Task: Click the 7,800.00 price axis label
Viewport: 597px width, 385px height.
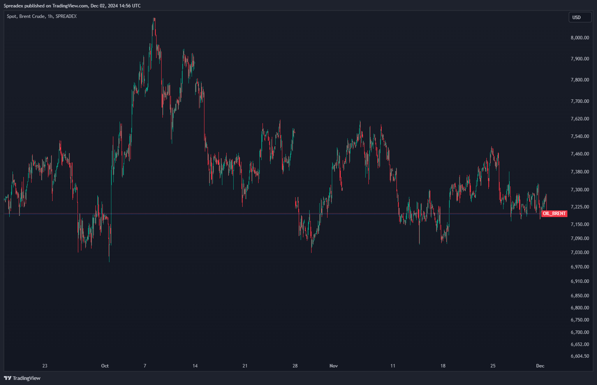Action: (x=580, y=80)
